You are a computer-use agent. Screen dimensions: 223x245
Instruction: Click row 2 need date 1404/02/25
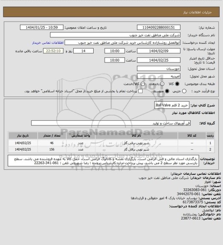point(23,149)
